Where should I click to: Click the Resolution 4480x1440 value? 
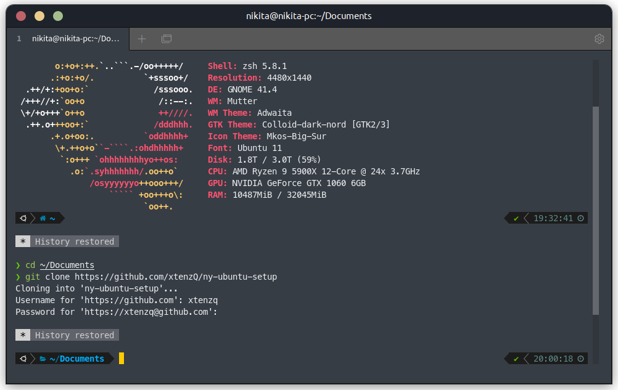coord(289,78)
